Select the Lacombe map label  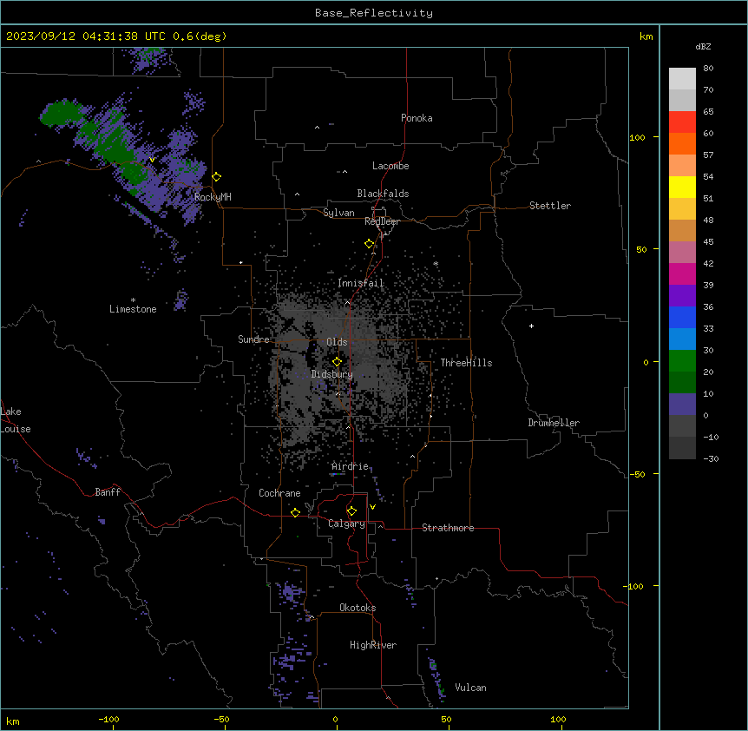tap(390, 166)
